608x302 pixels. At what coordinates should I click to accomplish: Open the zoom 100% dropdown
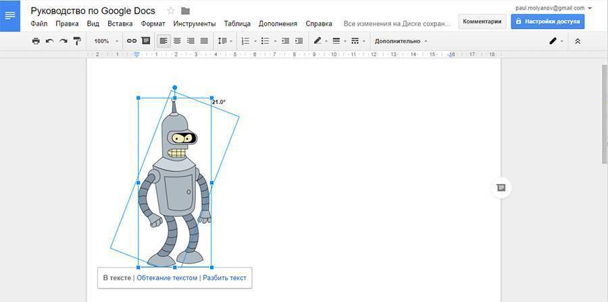click(x=105, y=41)
